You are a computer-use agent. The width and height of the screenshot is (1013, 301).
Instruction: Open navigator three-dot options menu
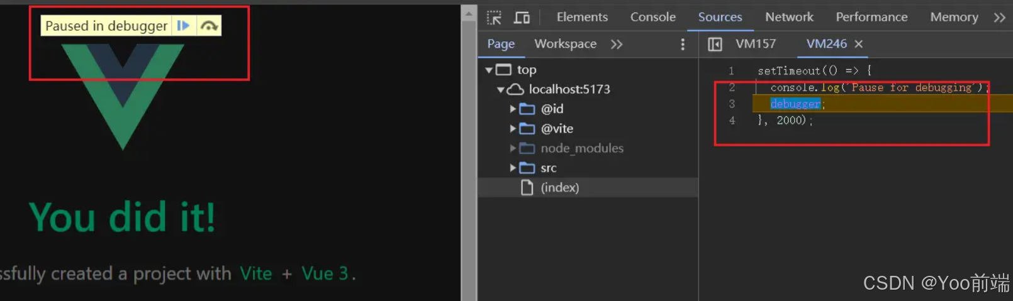683,44
